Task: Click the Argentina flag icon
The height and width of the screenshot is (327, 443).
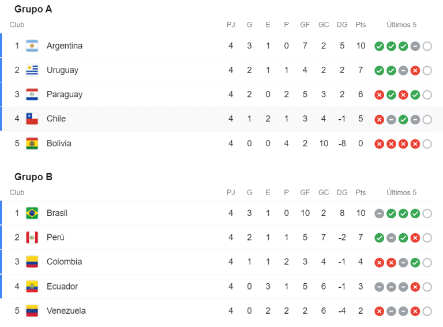Action: click(x=32, y=45)
